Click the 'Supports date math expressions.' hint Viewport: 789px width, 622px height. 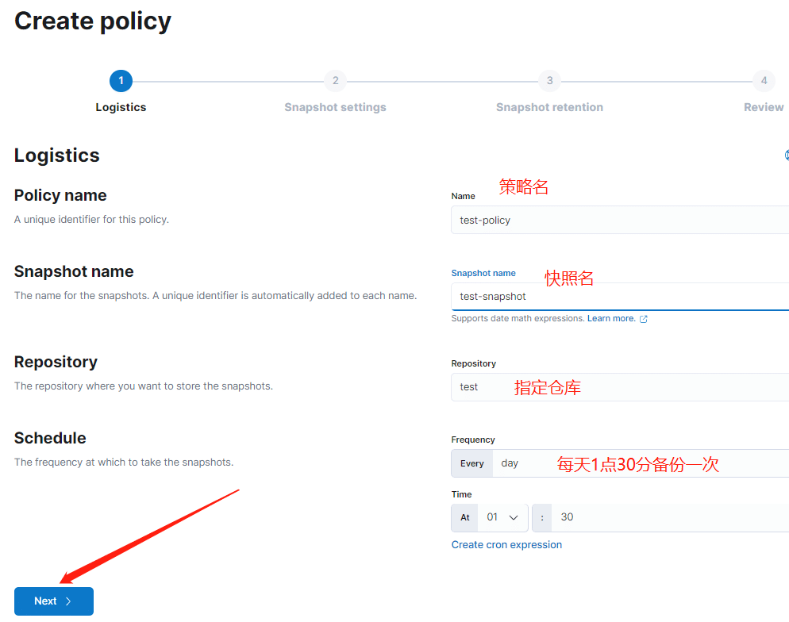point(518,318)
